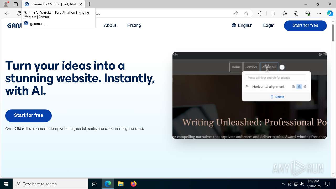
Task: Open the notification center icon
Action: (x=327, y=184)
